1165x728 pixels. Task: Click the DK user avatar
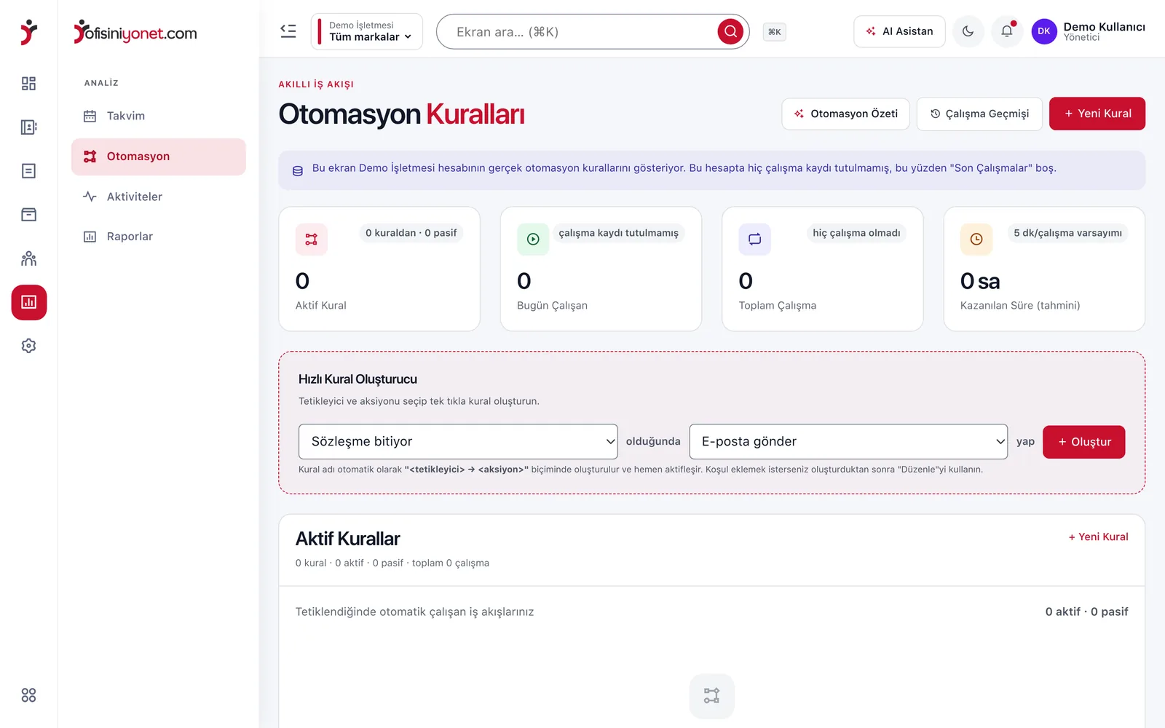click(1044, 31)
